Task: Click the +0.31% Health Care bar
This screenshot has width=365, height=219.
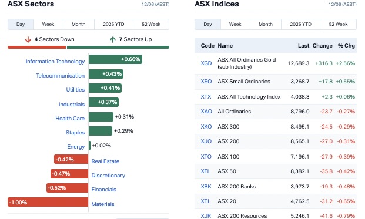Action: coord(101,117)
